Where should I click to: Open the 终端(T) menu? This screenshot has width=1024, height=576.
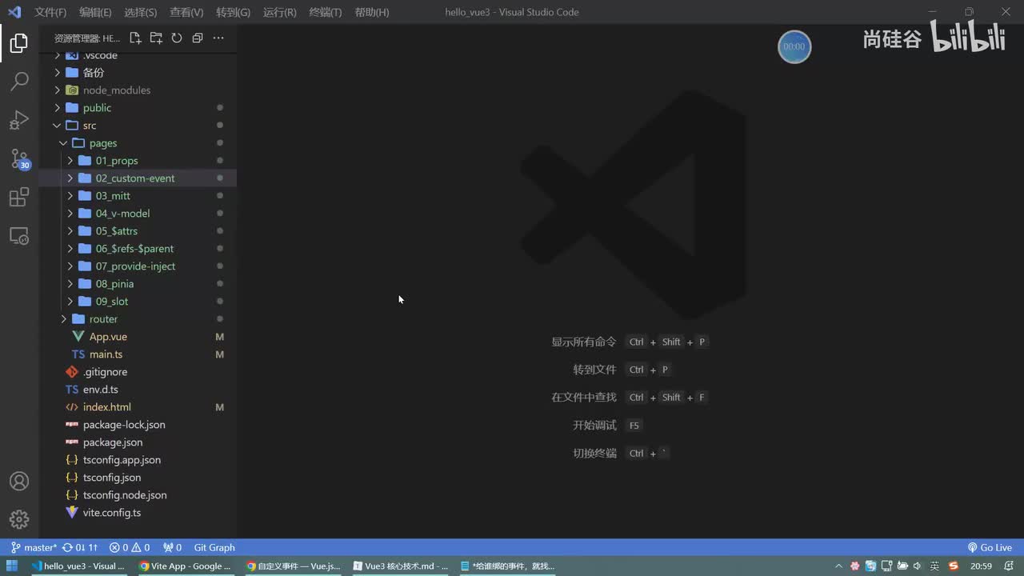325,12
